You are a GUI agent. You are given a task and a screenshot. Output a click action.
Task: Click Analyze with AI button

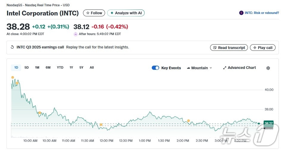point(126,13)
